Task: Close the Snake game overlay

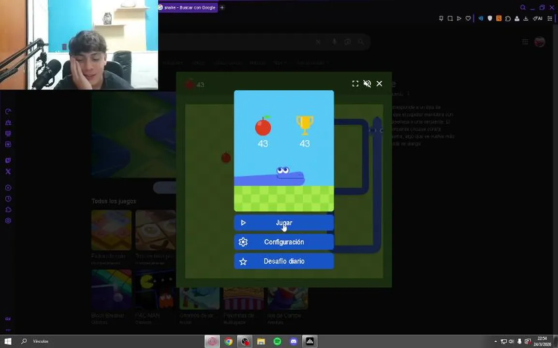Action: click(x=380, y=84)
